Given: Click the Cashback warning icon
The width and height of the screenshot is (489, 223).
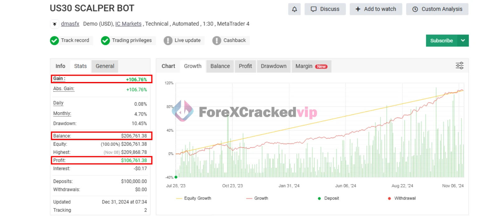Looking at the screenshot, I should pyautogui.click(x=217, y=41).
